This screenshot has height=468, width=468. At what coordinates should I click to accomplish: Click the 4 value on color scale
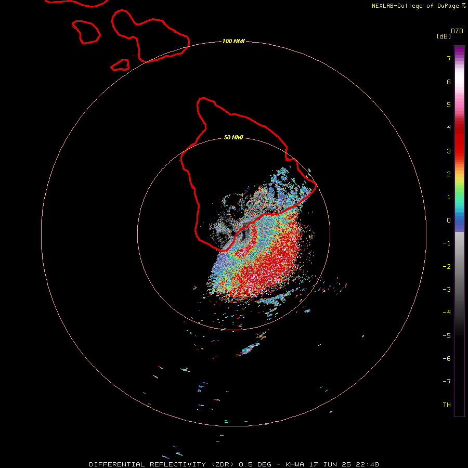point(449,128)
